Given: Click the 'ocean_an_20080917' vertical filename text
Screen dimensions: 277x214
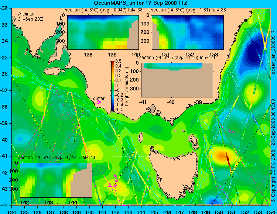Looking at the screenshot, I should pyautogui.click(x=273, y=52).
